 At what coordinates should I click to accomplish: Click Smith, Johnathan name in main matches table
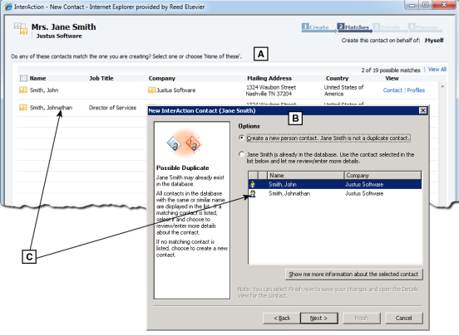tap(51, 108)
